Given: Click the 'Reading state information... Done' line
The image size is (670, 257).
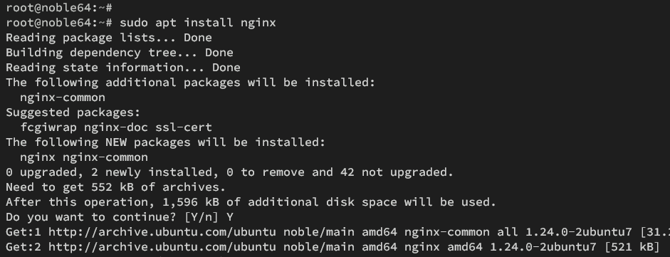Looking at the screenshot, I should 123,68.
